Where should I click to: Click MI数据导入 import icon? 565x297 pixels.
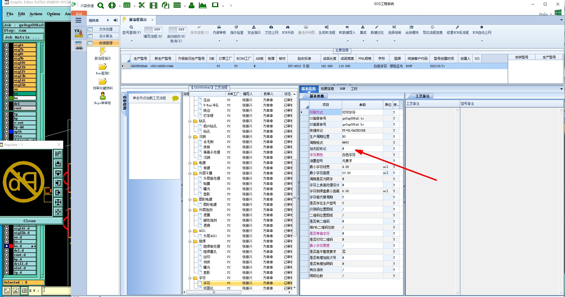[x=347, y=27]
